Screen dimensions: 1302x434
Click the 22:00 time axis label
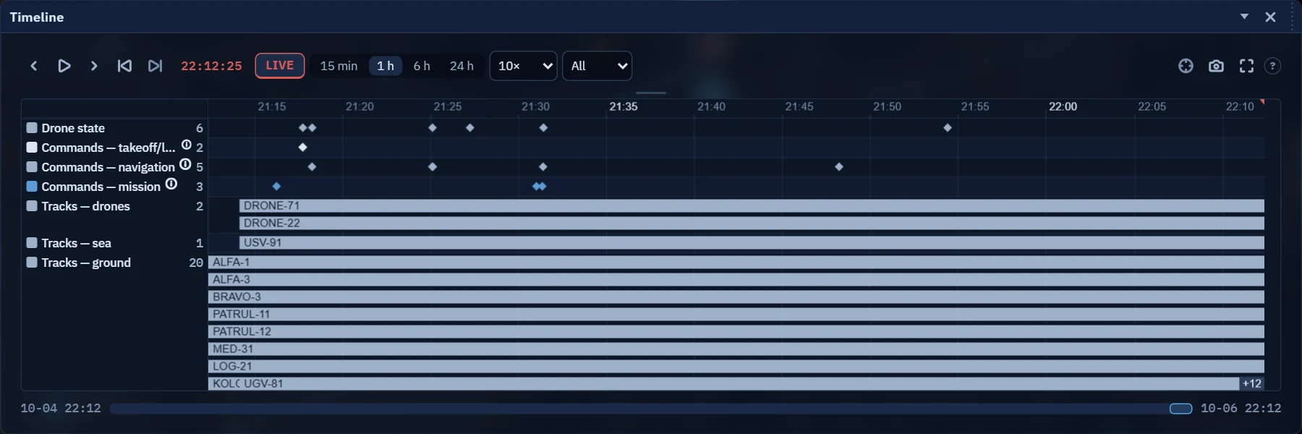coord(1063,106)
